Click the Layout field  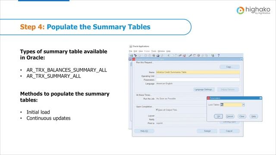point(181,116)
